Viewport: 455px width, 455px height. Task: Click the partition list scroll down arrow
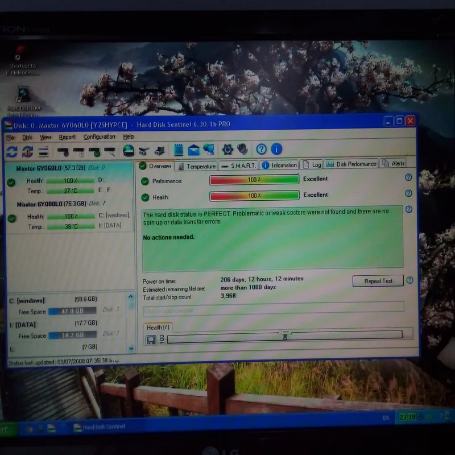tap(131, 348)
